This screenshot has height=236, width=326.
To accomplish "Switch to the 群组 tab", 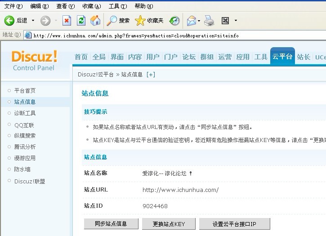I will click(207, 57).
